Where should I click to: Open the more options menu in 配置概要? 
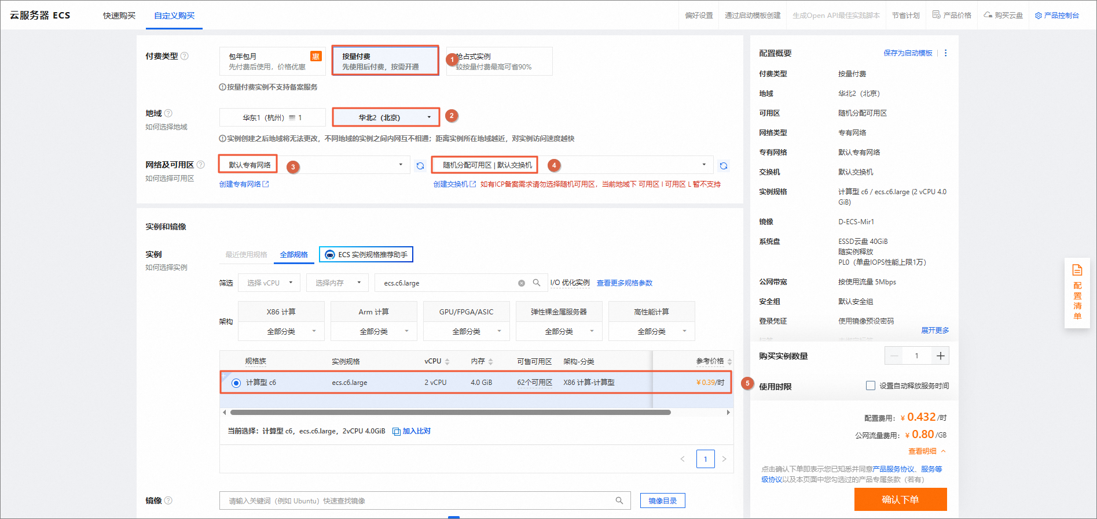[x=946, y=53]
